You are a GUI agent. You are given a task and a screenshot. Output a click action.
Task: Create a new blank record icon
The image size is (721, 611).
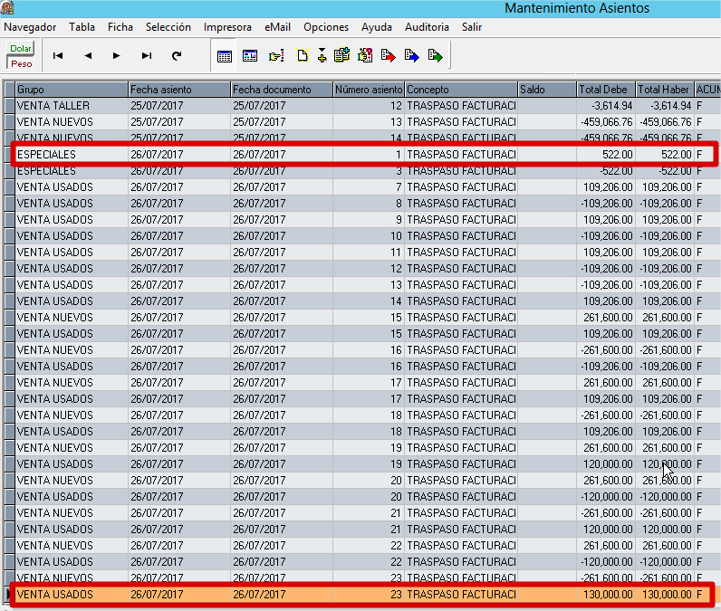point(303,55)
